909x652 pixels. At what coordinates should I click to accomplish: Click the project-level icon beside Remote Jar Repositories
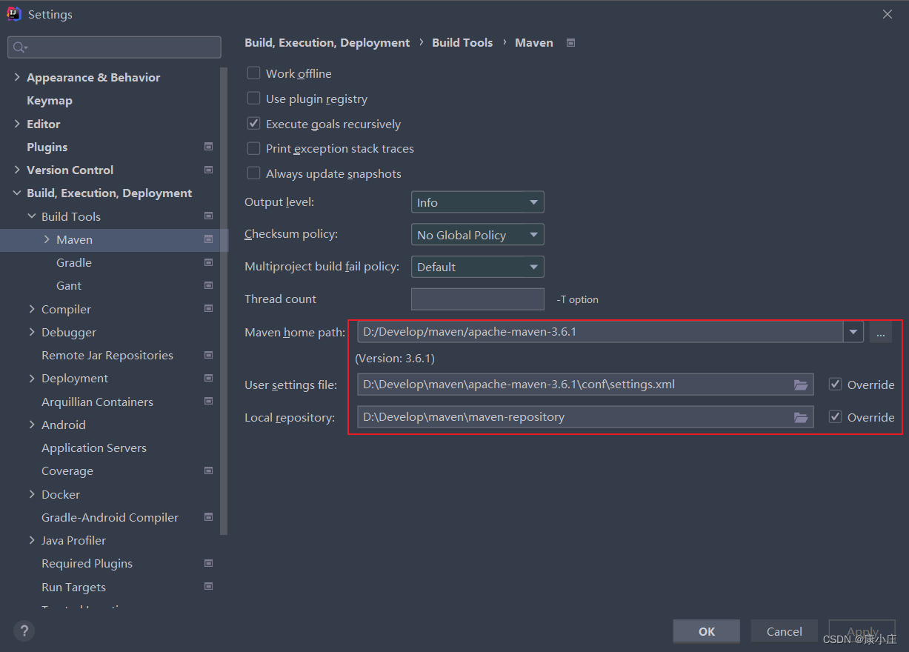coord(208,355)
